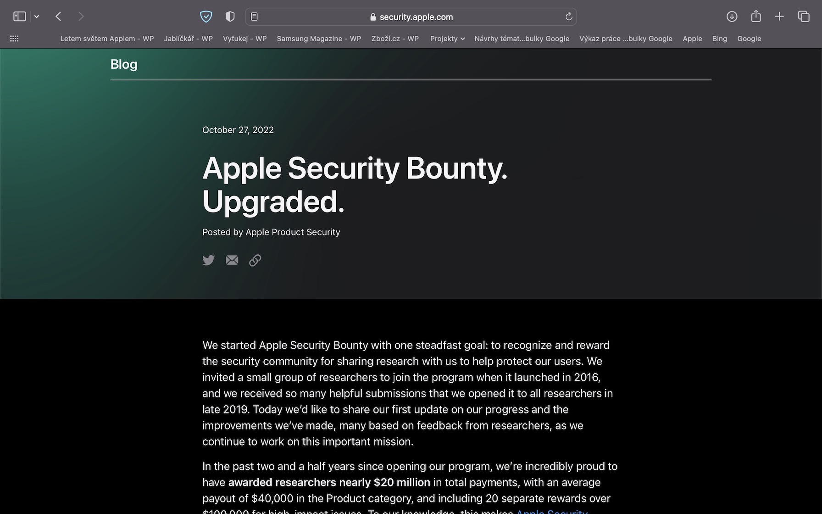This screenshot has width=822, height=514.
Task: Click the paragraph starting We started Apple Security Bounty
Action: (x=408, y=393)
